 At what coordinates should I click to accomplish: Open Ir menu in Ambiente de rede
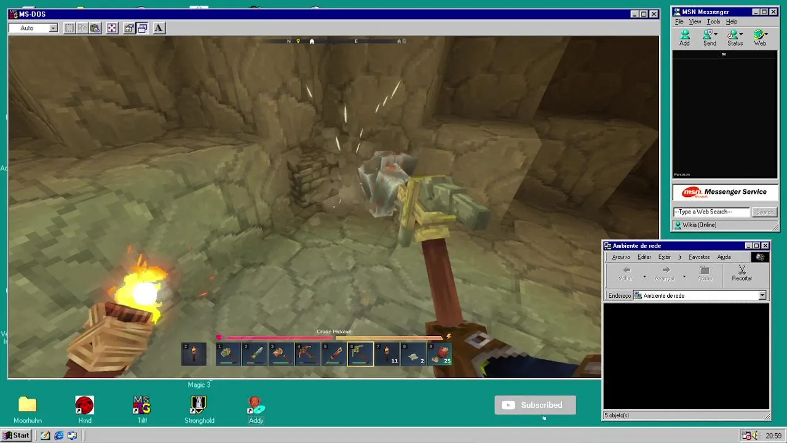click(679, 257)
